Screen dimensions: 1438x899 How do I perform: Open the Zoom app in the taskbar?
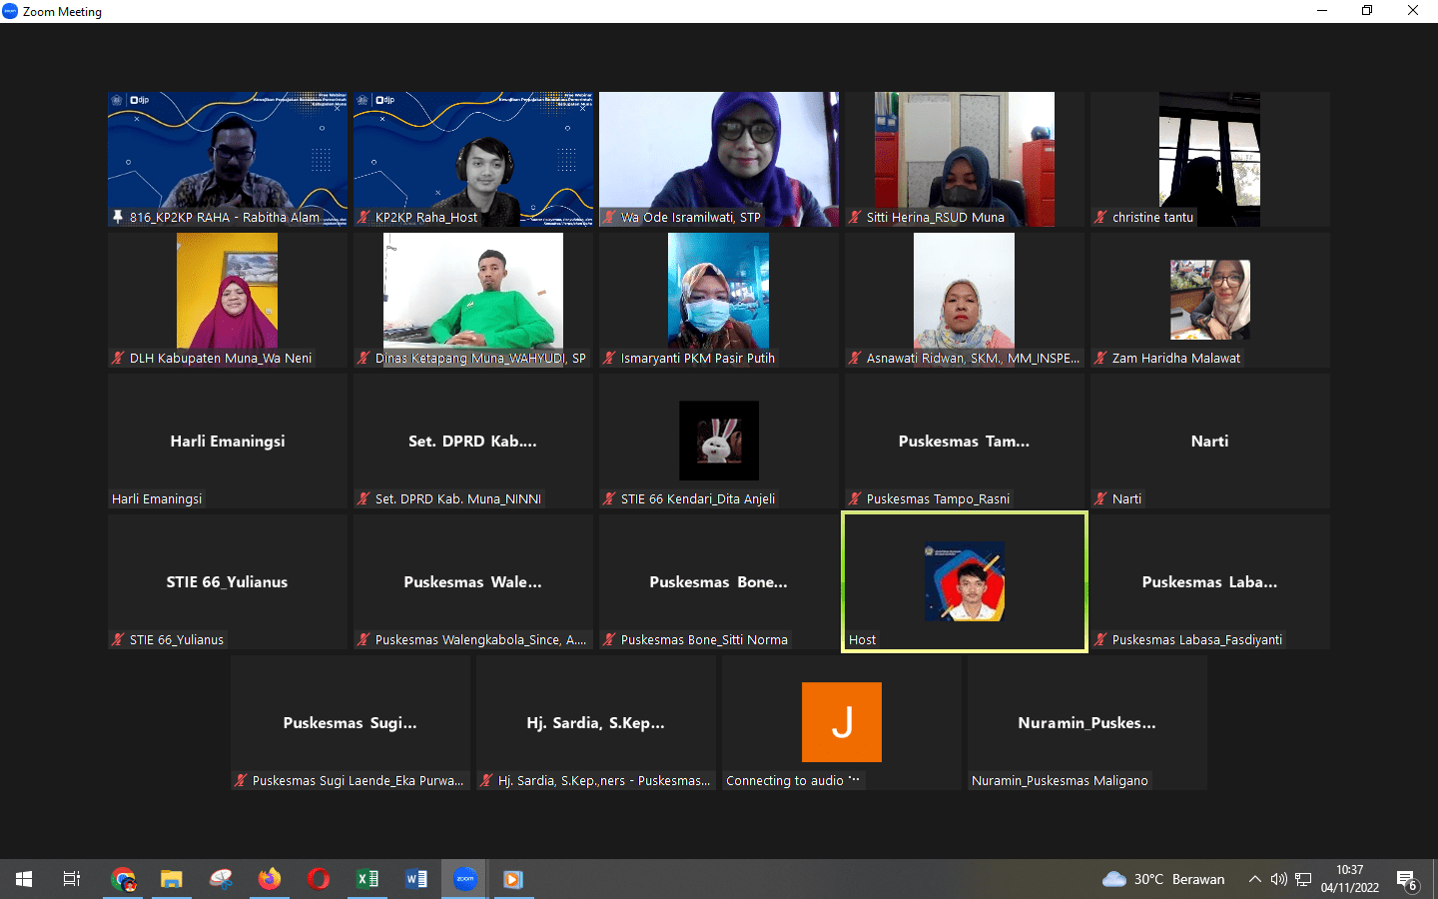(464, 879)
